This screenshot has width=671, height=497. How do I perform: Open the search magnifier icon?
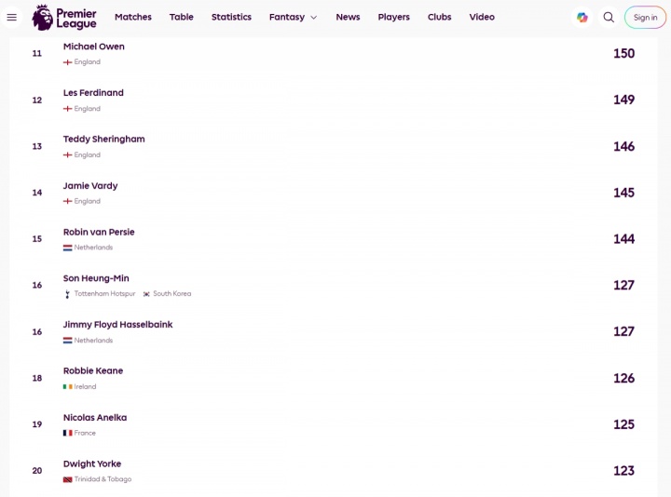click(609, 17)
